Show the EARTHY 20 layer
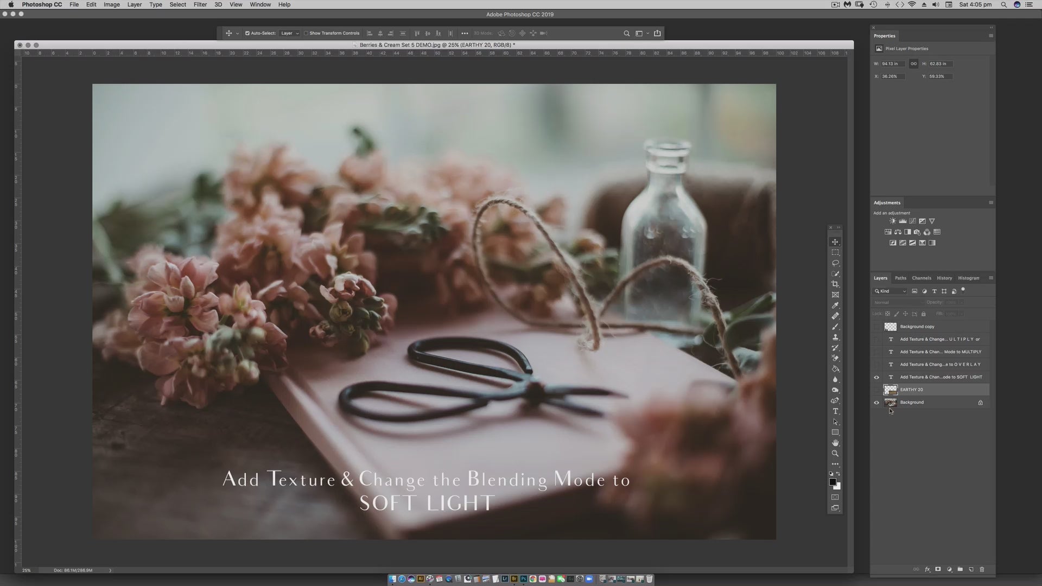Image resolution: width=1042 pixels, height=586 pixels. [876, 390]
